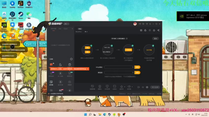Copy the rtmp地址 with orange button

[x=137, y=67]
